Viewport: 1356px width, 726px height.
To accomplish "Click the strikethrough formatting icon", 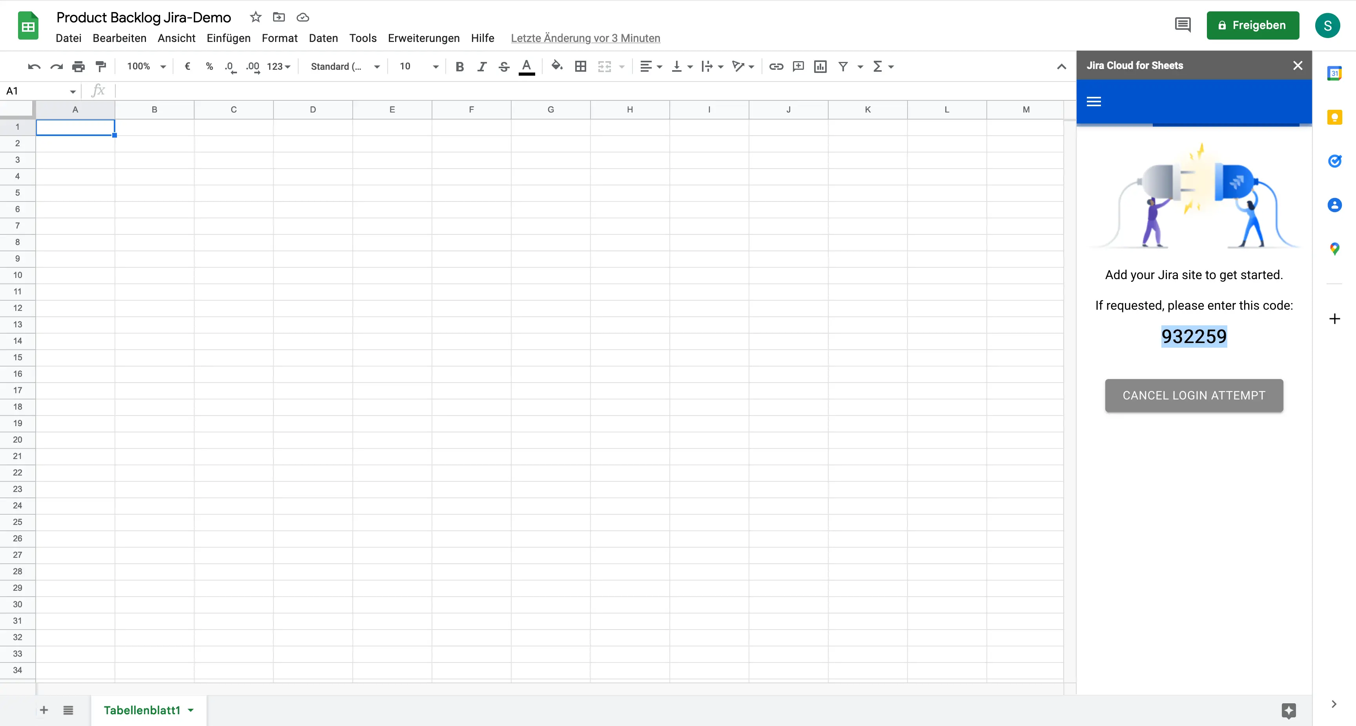I will click(x=503, y=66).
